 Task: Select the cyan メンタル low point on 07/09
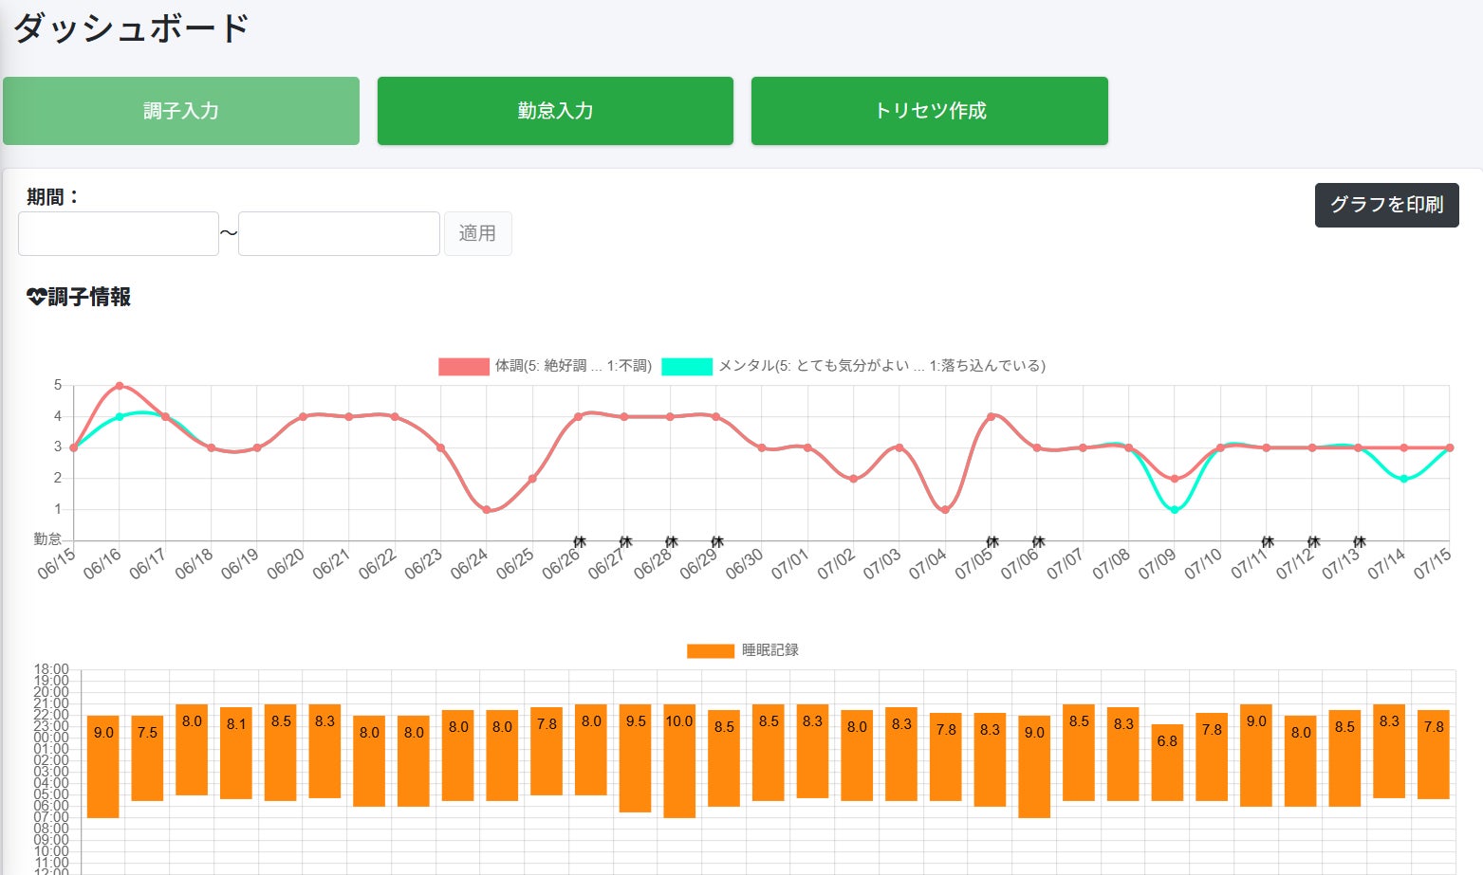click(1175, 510)
